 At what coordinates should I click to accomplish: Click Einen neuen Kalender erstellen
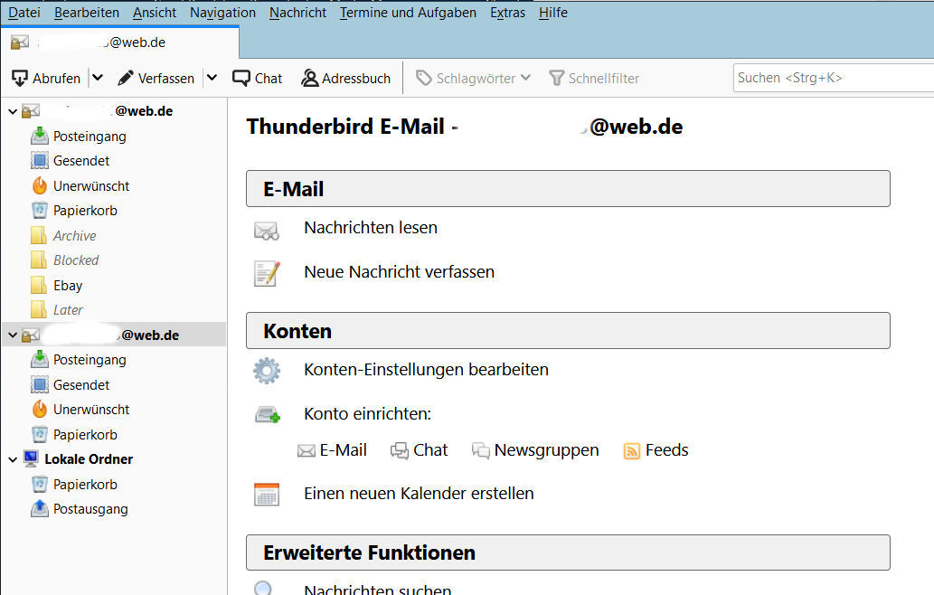419,494
